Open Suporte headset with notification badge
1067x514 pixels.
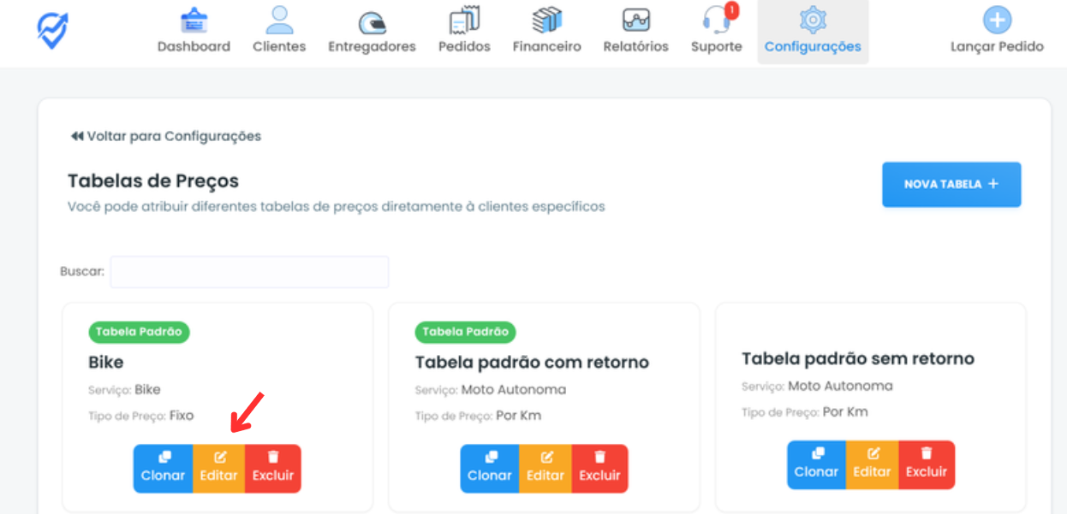[x=716, y=21]
